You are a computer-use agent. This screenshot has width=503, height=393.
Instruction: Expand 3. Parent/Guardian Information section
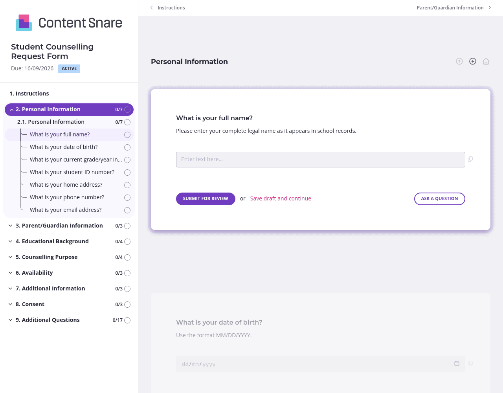[x=11, y=226]
